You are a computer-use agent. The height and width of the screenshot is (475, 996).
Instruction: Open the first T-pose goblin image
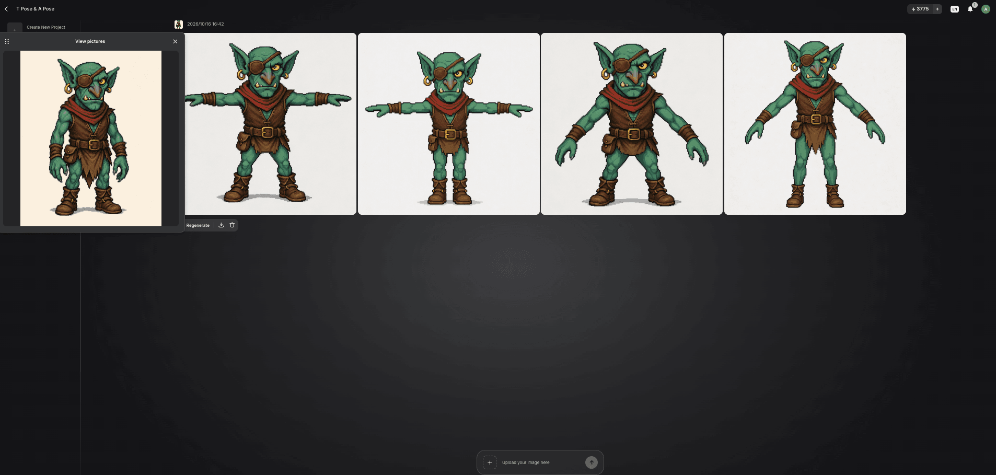270,124
